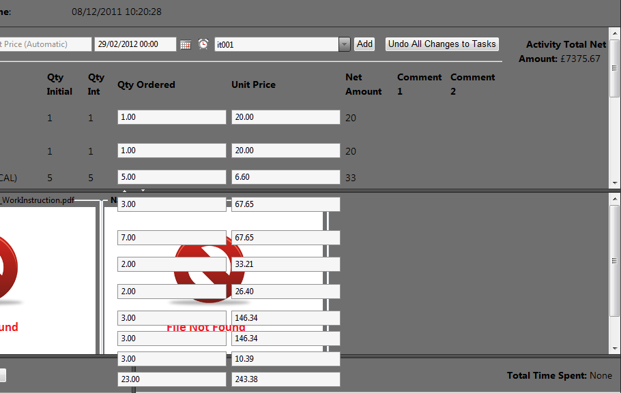The height and width of the screenshot is (393, 621).
Task: Expand the it001 combo box dropdown arrow
Action: (x=345, y=44)
